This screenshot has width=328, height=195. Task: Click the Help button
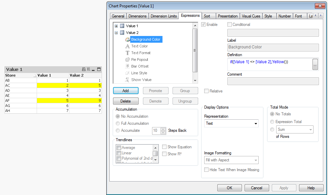[x=311, y=188]
